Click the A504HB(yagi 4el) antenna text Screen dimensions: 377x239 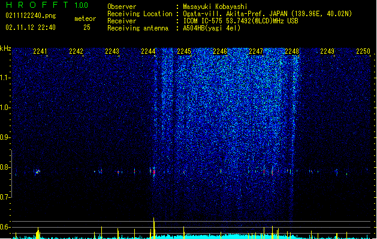(212, 28)
